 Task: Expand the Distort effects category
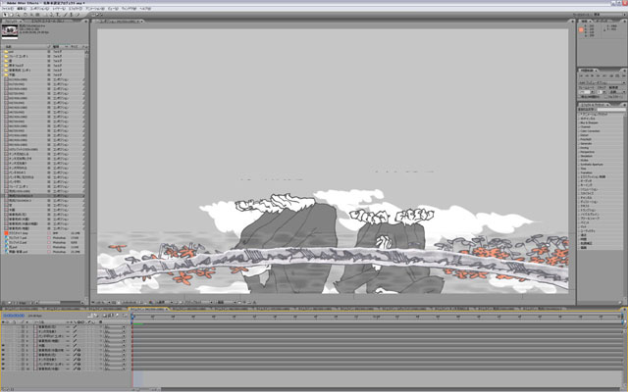click(579, 135)
